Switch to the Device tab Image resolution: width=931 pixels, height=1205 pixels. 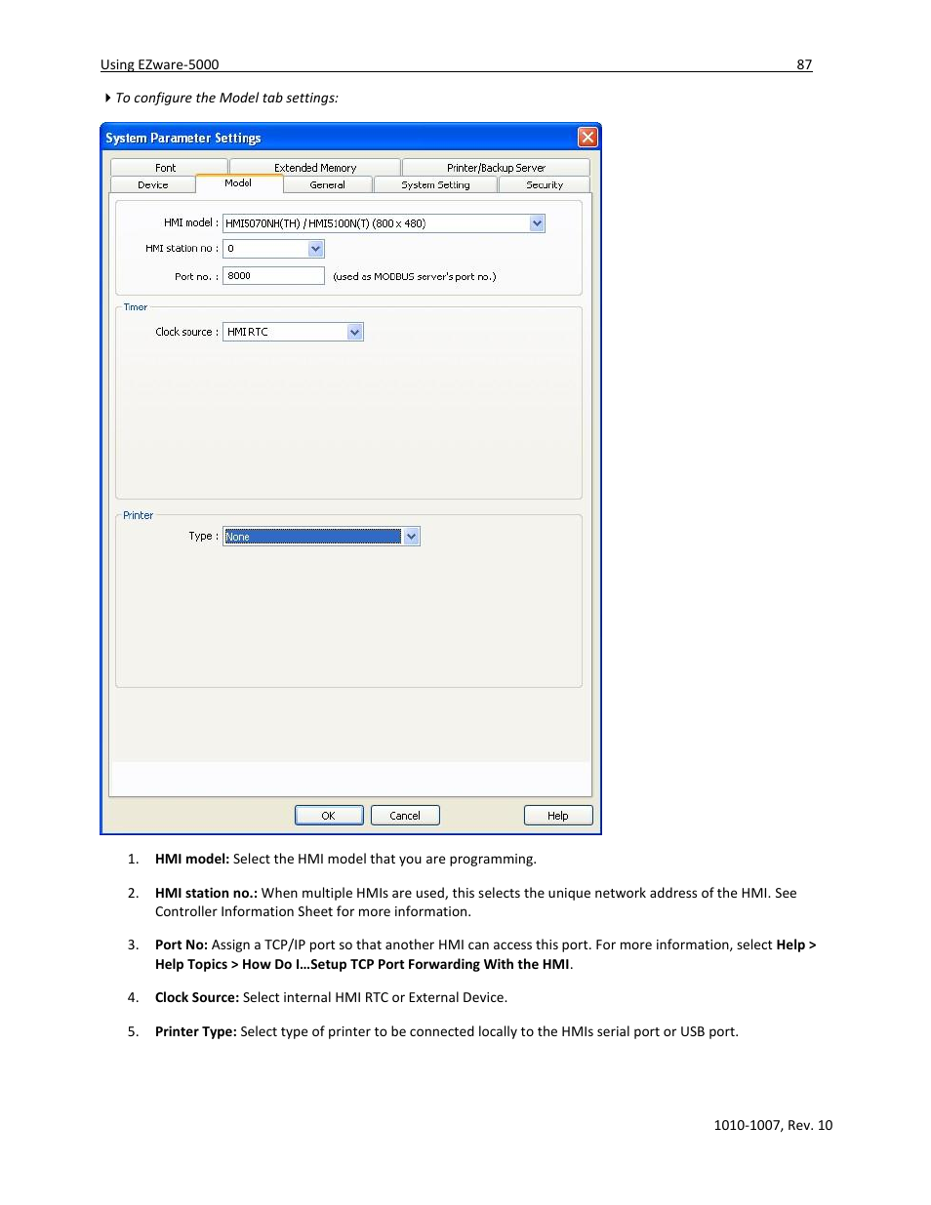click(153, 184)
